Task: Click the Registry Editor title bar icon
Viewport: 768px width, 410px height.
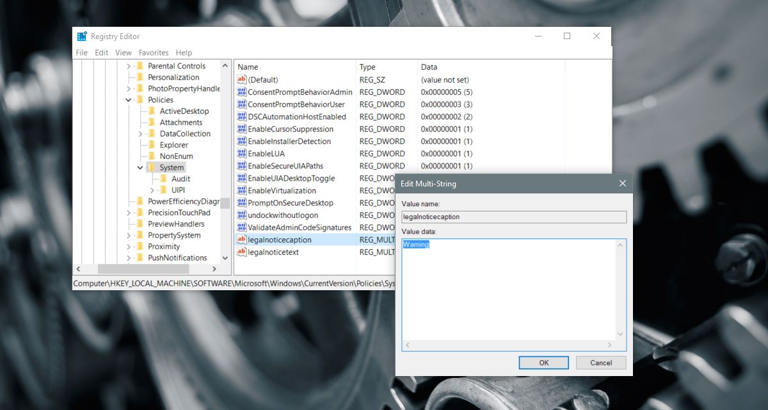Action: 82,37
